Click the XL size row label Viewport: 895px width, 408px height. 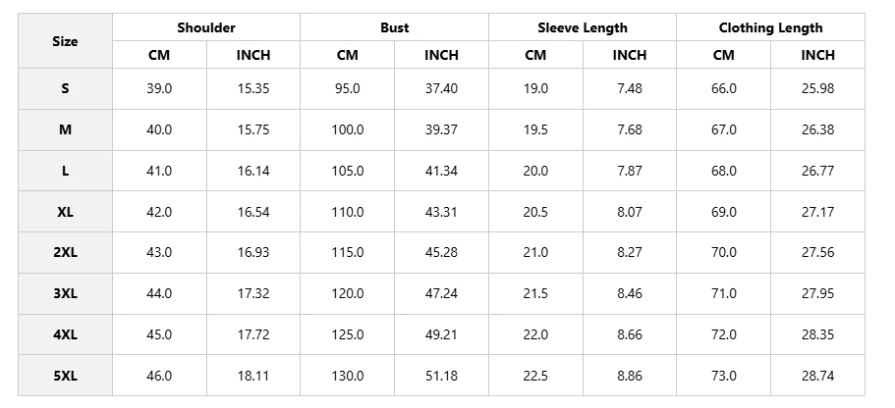(x=65, y=212)
